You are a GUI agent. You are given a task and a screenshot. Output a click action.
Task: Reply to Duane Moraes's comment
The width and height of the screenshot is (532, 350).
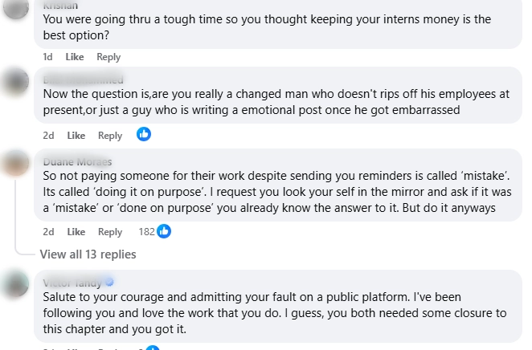point(110,232)
